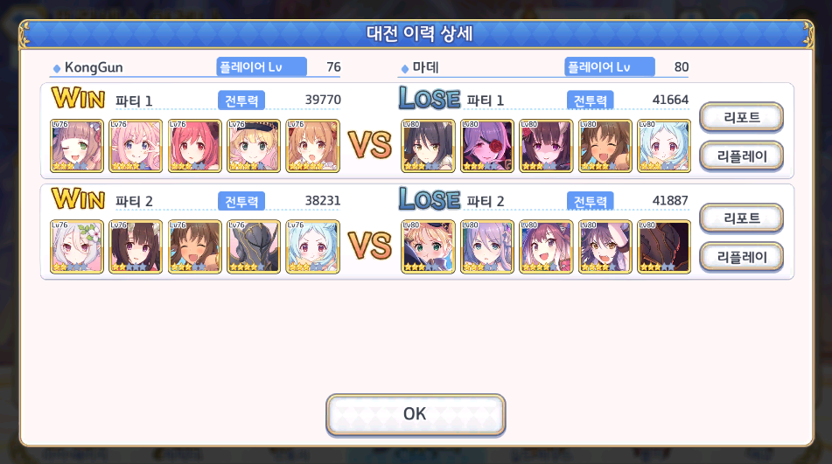Select the pink-haired elf in KongGun's Party 1

coord(136,146)
